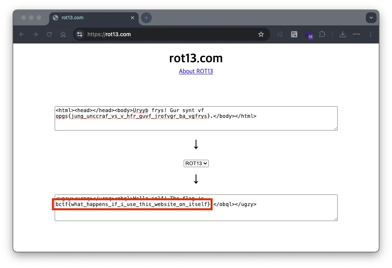The image size is (392, 268).
Task: Go to the browser home page
Action: click(63, 34)
